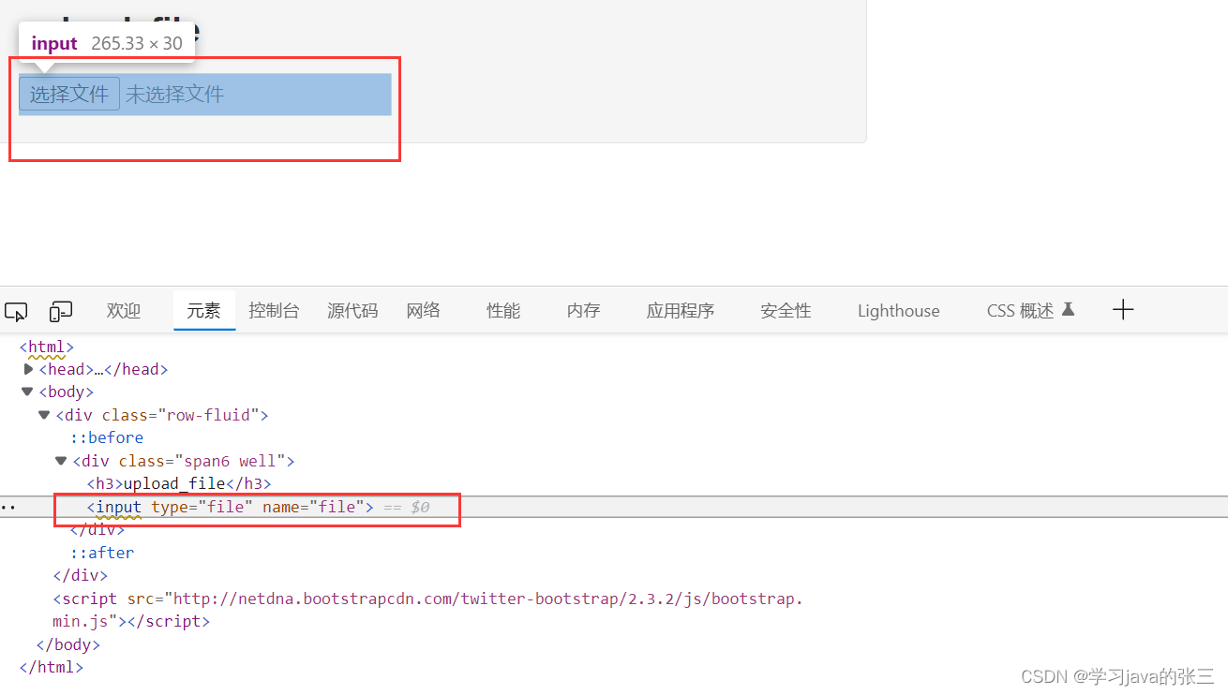This screenshot has width=1228, height=695.
Task: Open the 内存 tab
Action: tap(584, 311)
